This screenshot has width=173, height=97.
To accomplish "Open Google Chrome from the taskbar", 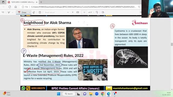I will click(103, 94).
